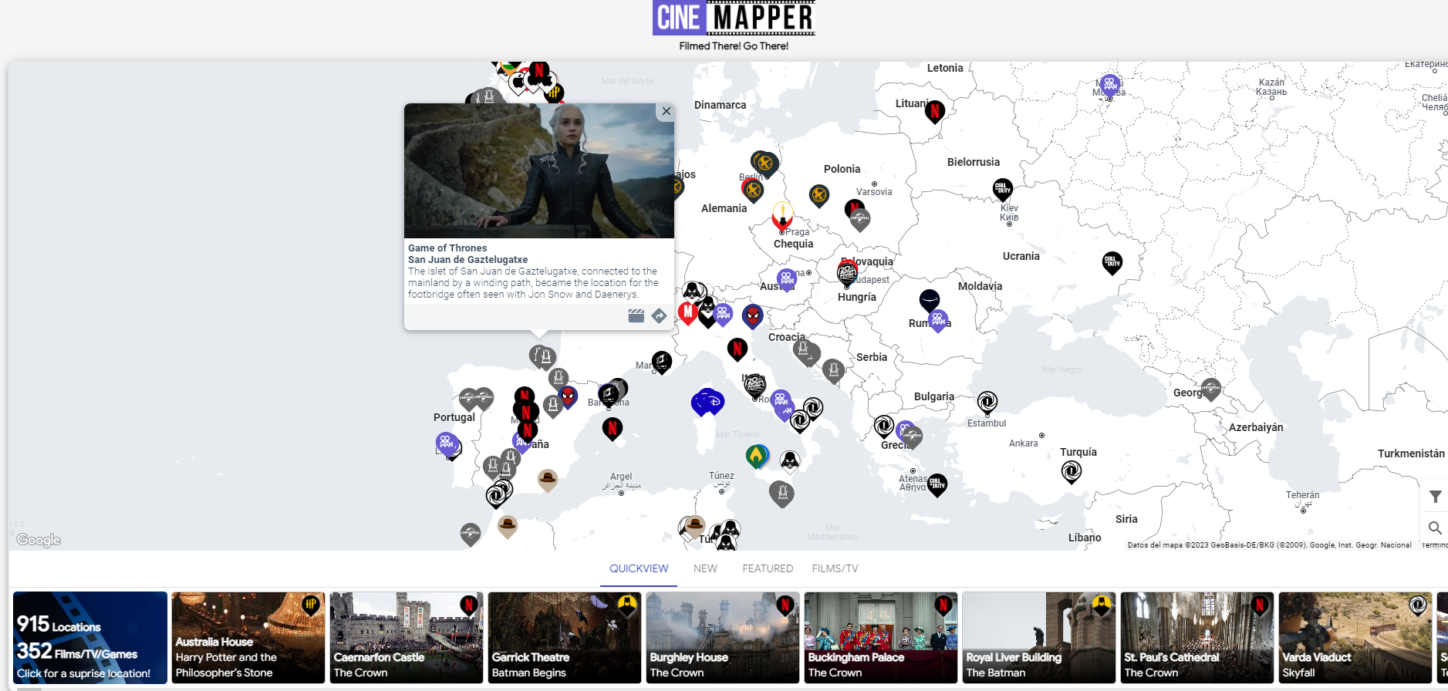Select the James Bond marker near Istanbul
Screen dimensions: 1448x691
coord(987,403)
